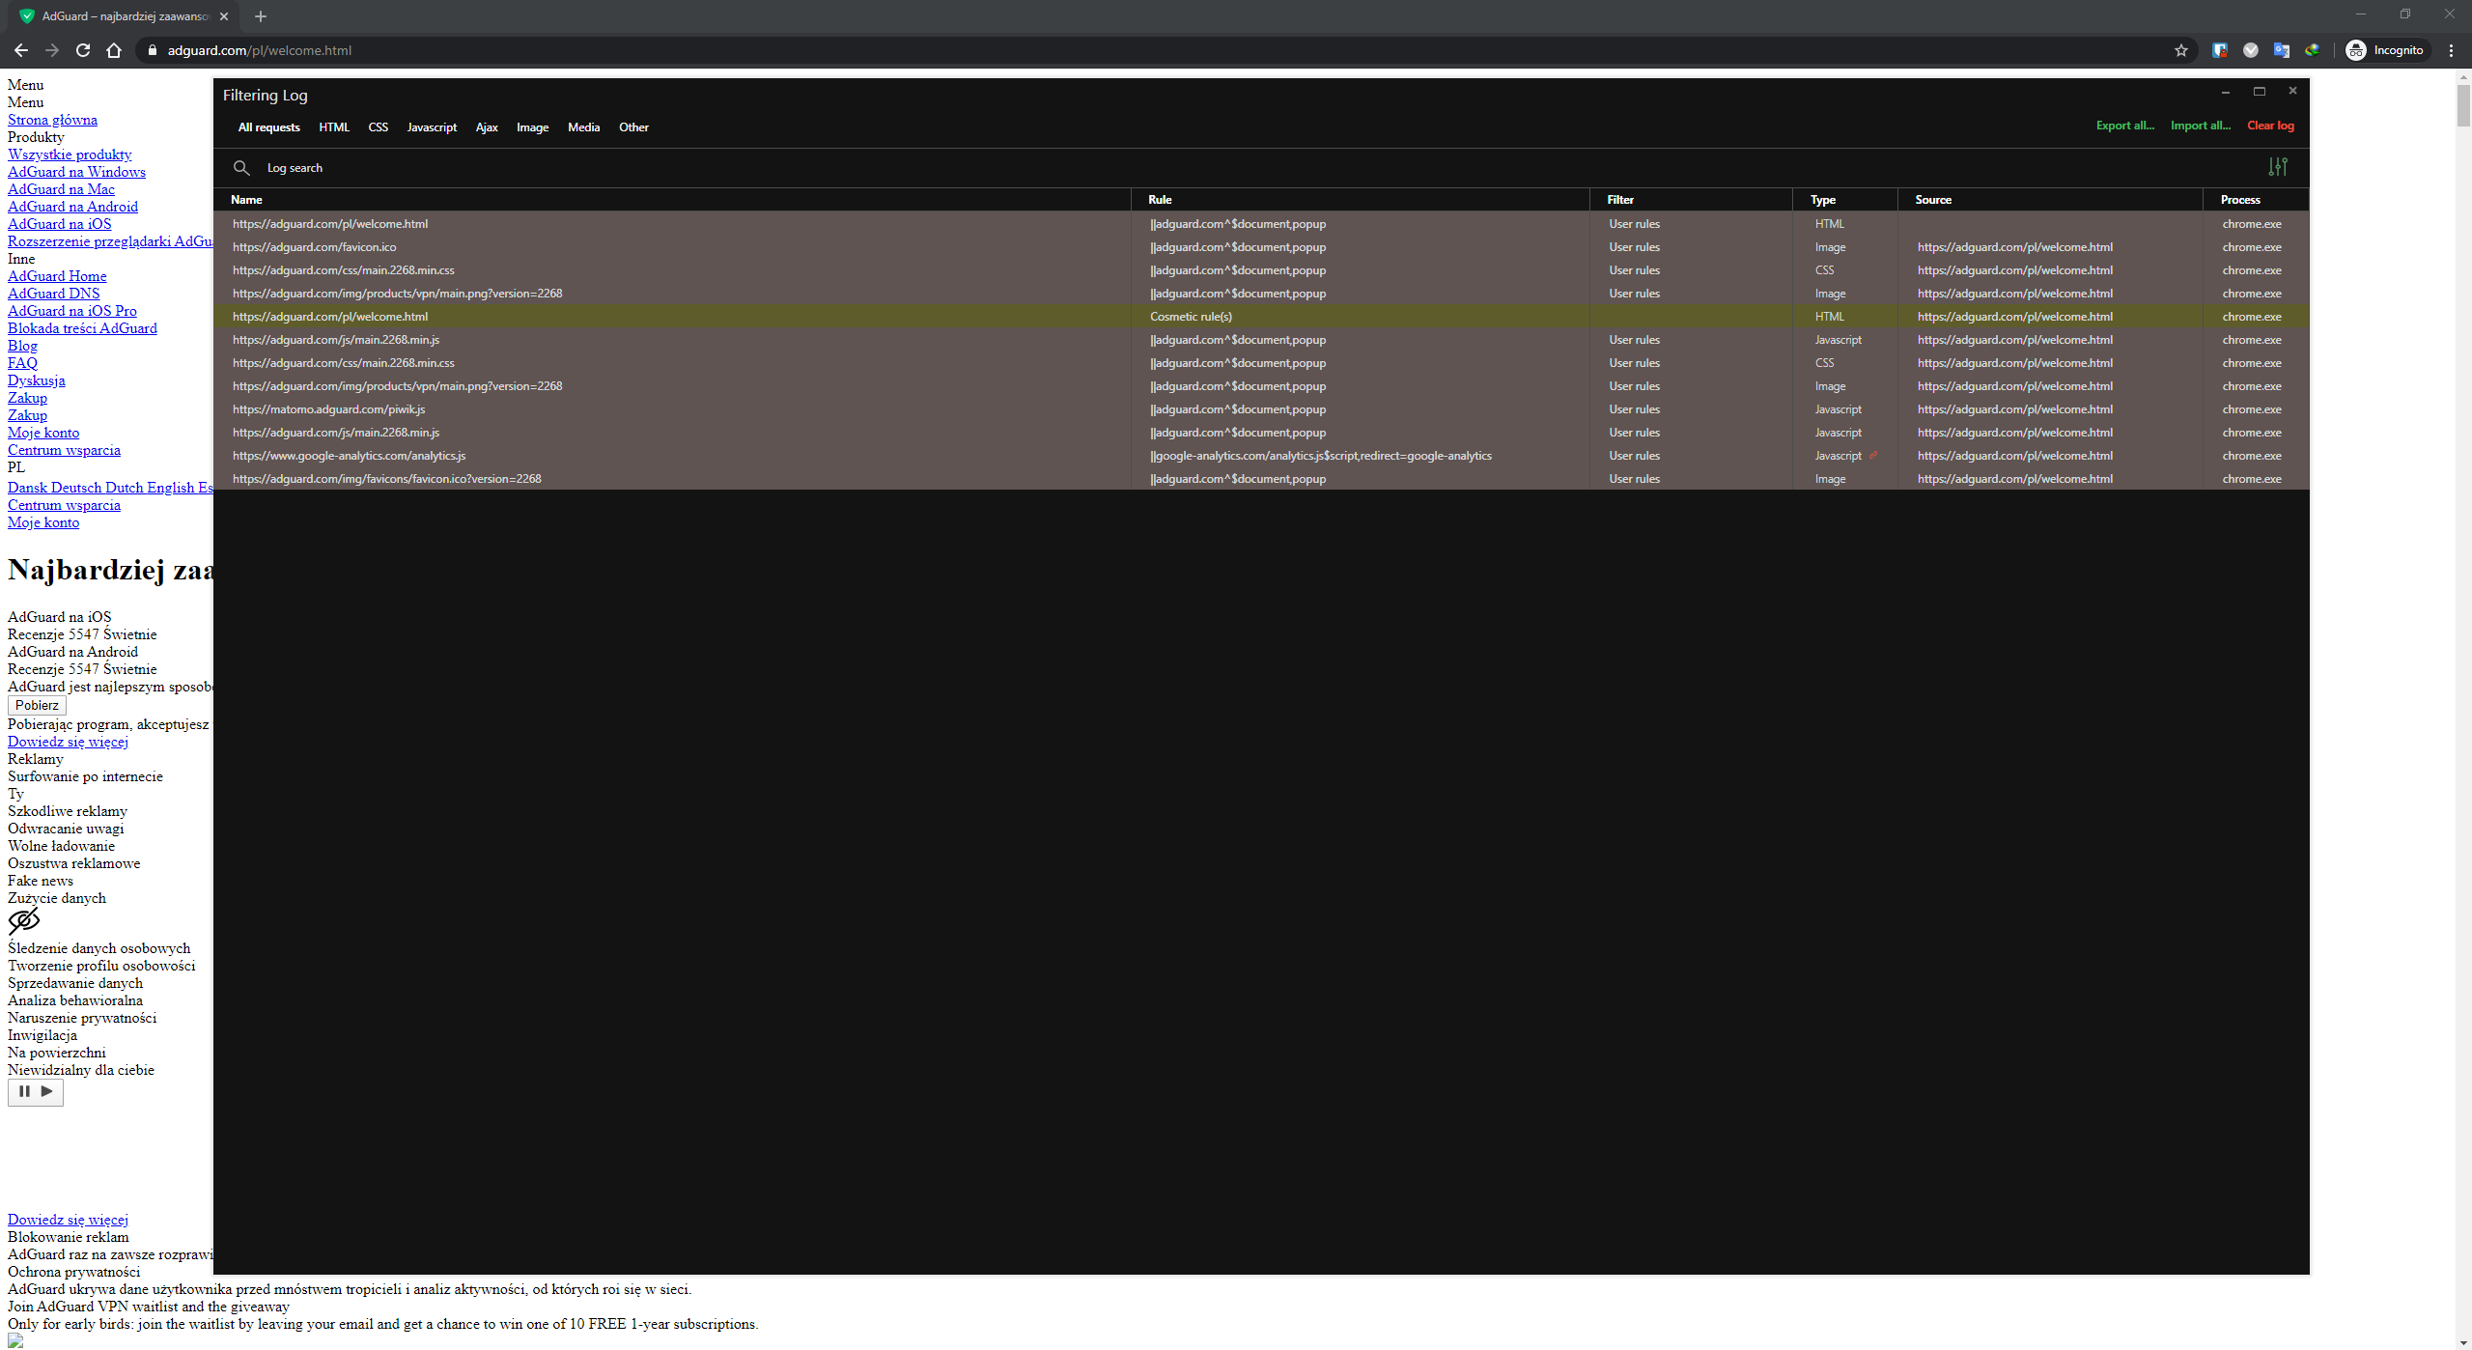Open Chrome's three-dot menu
Viewport: 2472px width, 1350px height.
(2451, 50)
